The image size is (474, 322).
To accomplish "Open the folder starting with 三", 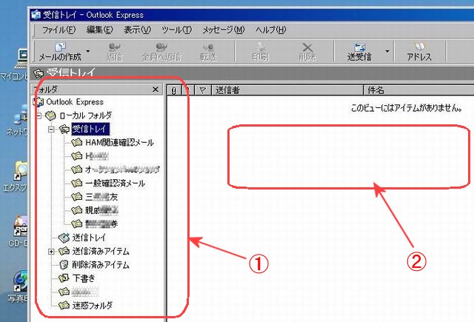I will click(x=101, y=197).
